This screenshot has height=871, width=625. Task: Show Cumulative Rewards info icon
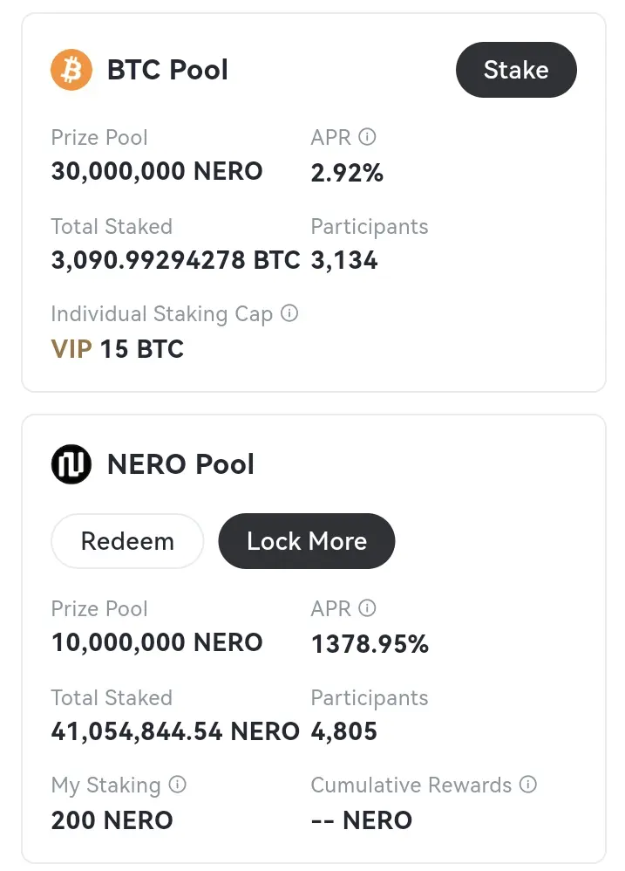pos(528,785)
